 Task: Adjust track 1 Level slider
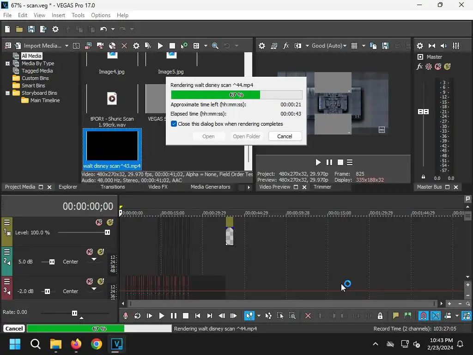(107, 232)
